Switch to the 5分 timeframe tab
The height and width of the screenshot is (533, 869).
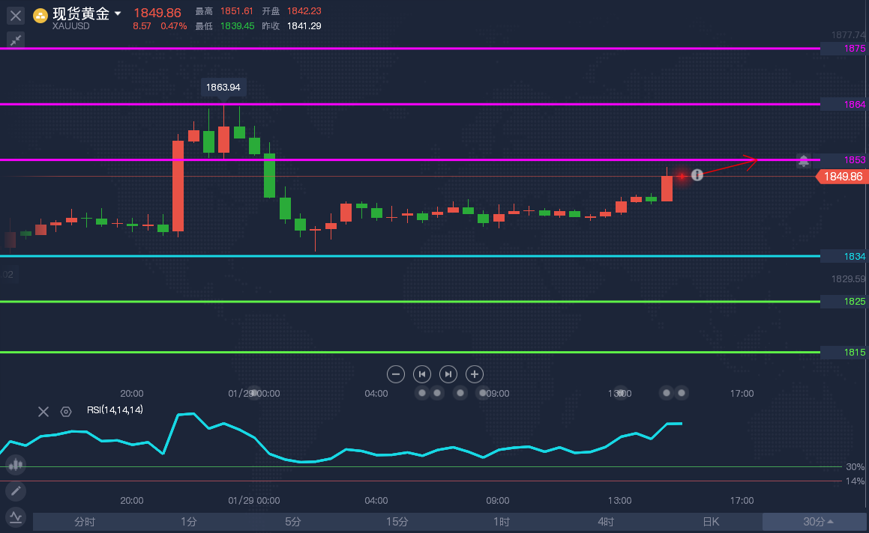click(x=293, y=522)
